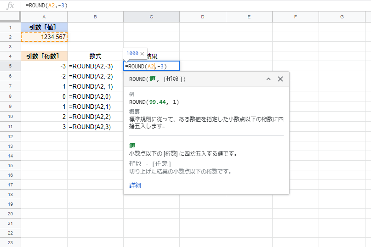Select cell showing =ROUND(A2,2)
The image size is (371, 247).
pyautogui.click(x=95, y=117)
